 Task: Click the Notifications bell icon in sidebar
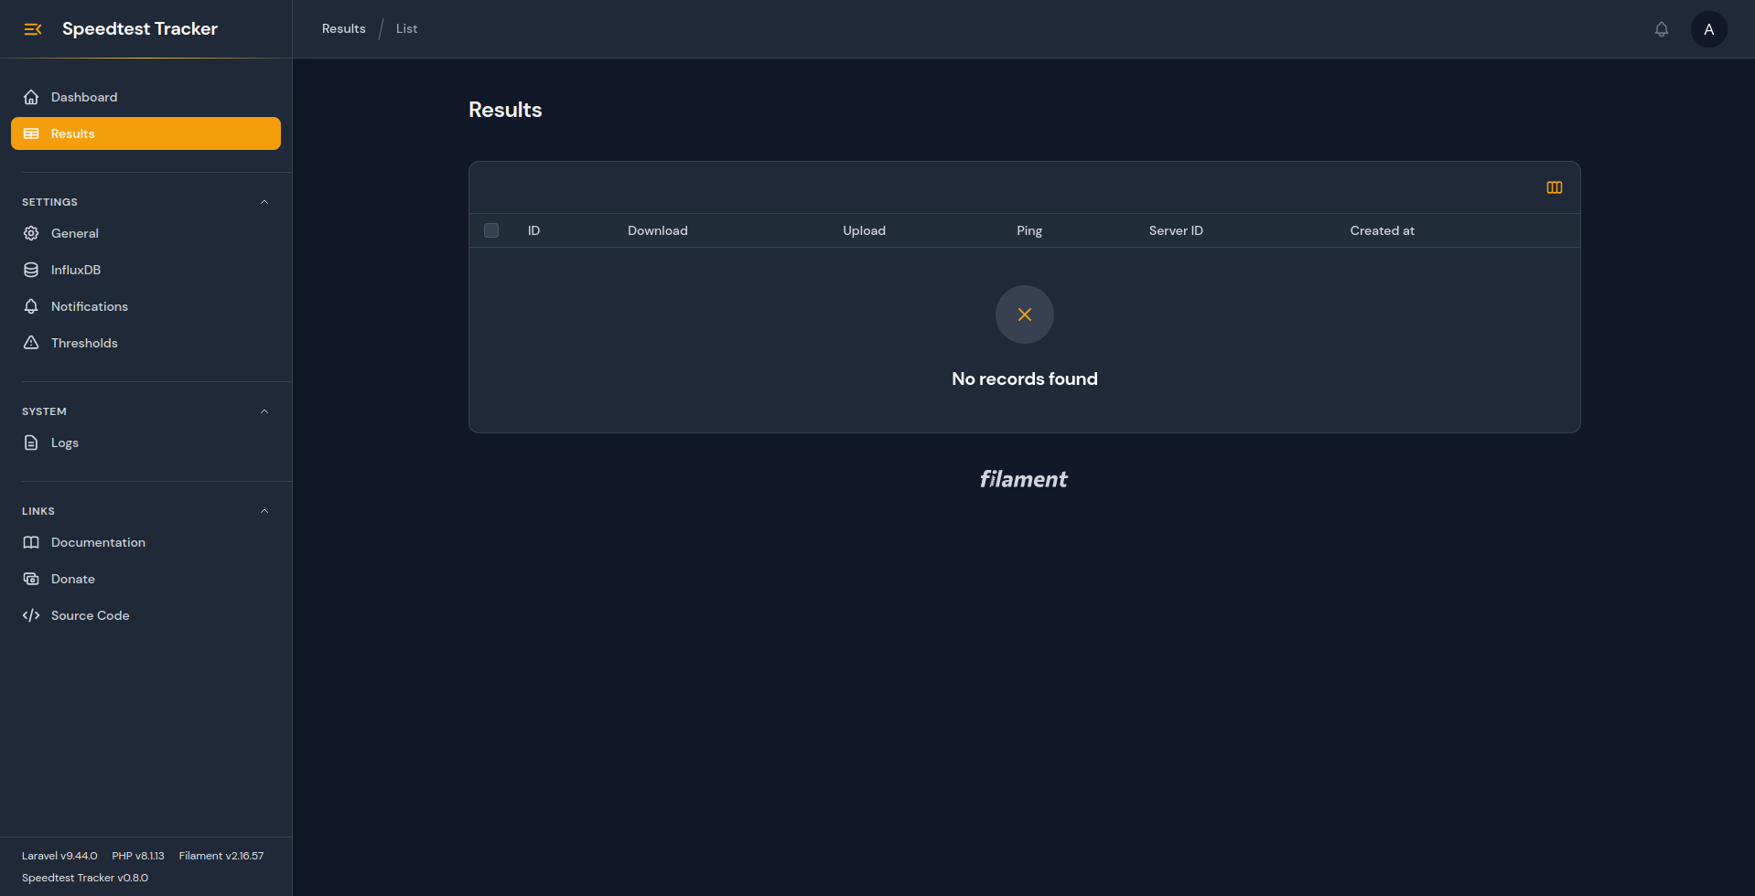tap(31, 306)
